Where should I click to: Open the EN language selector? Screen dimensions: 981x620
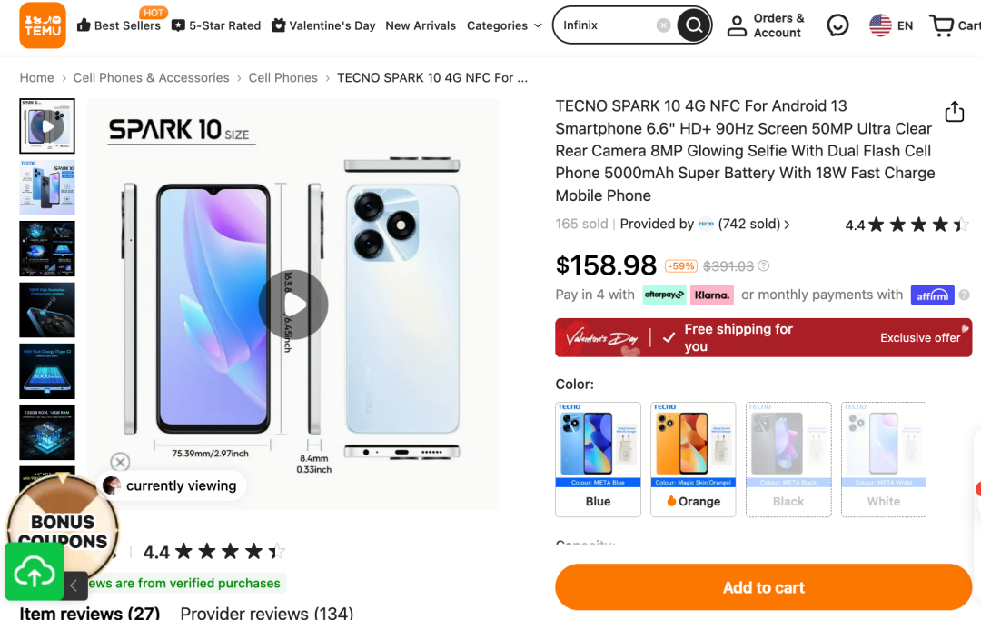[x=891, y=25]
